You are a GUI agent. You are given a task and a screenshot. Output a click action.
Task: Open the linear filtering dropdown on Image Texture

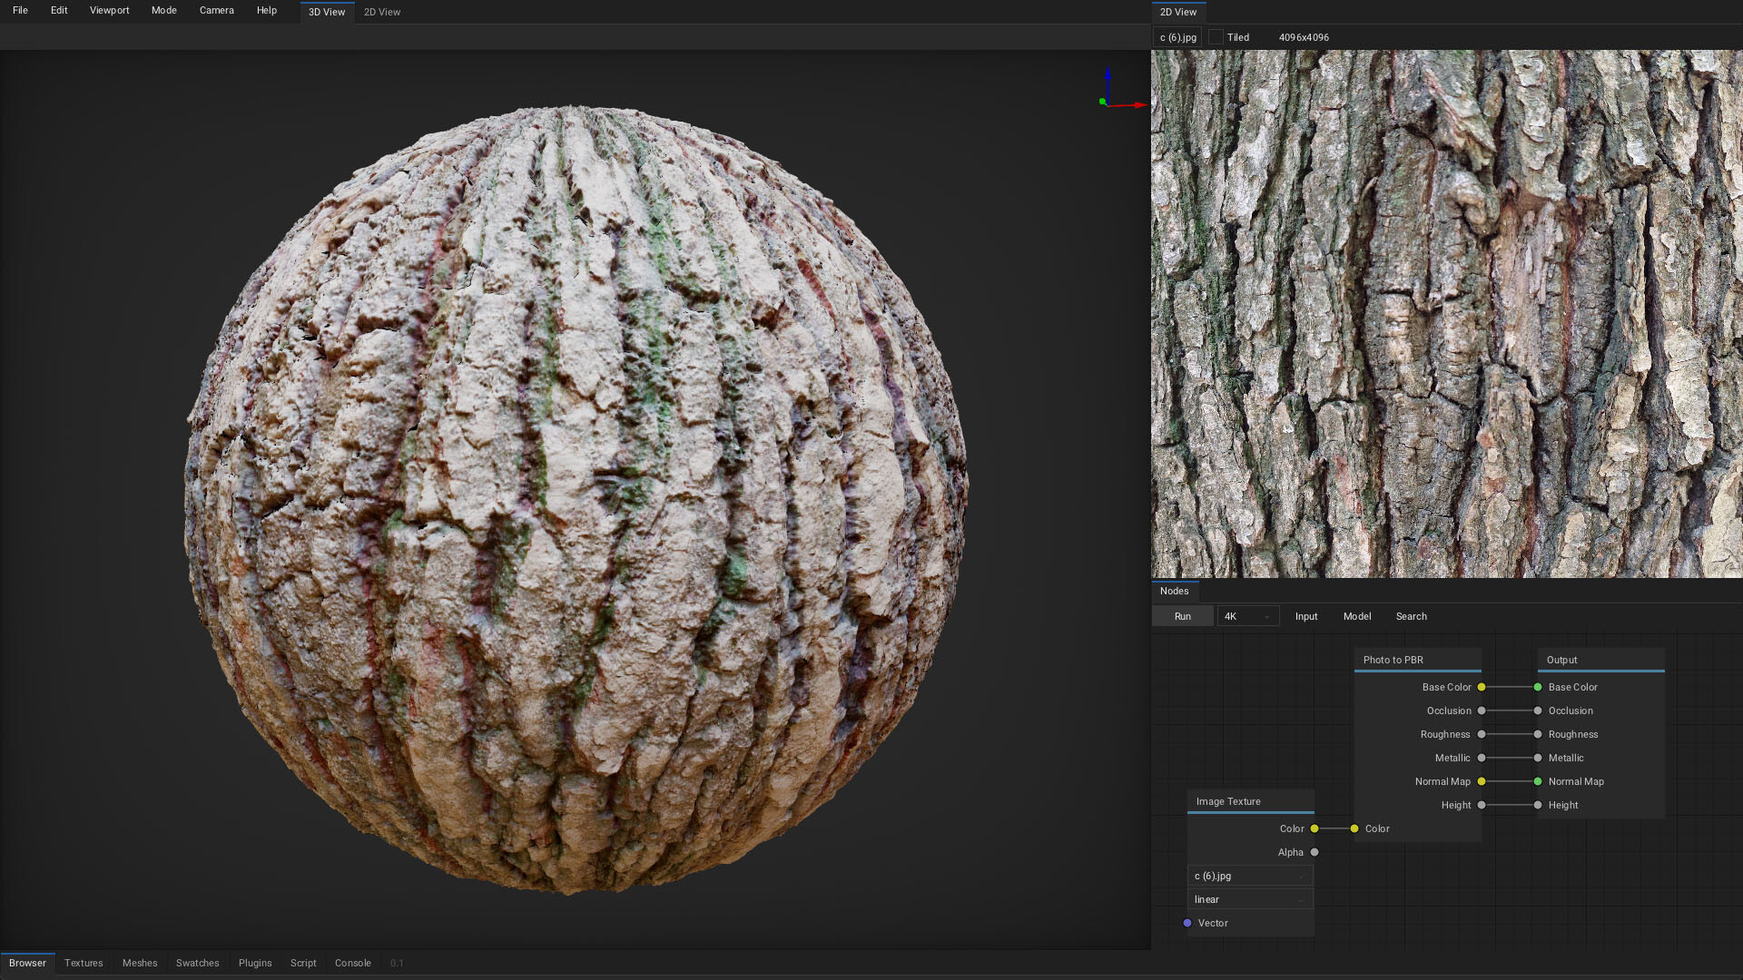[x=1250, y=899]
